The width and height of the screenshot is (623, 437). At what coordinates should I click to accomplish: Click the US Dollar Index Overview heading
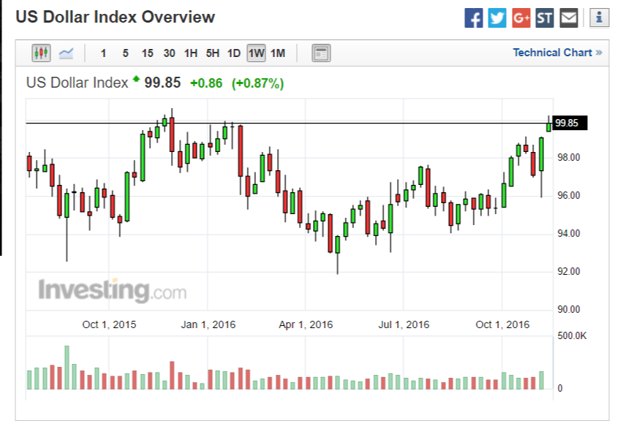click(x=116, y=17)
